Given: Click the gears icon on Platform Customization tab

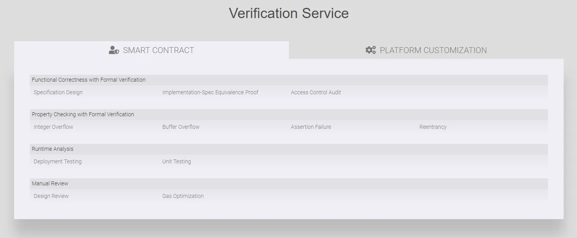Looking at the screenshot, I should (x=370, y=50).
